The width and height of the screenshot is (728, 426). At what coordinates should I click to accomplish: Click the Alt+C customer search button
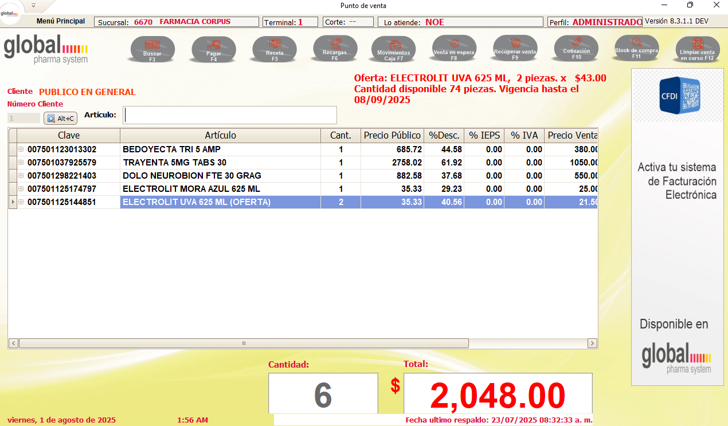pyautogui.click(x=60, y=119)
